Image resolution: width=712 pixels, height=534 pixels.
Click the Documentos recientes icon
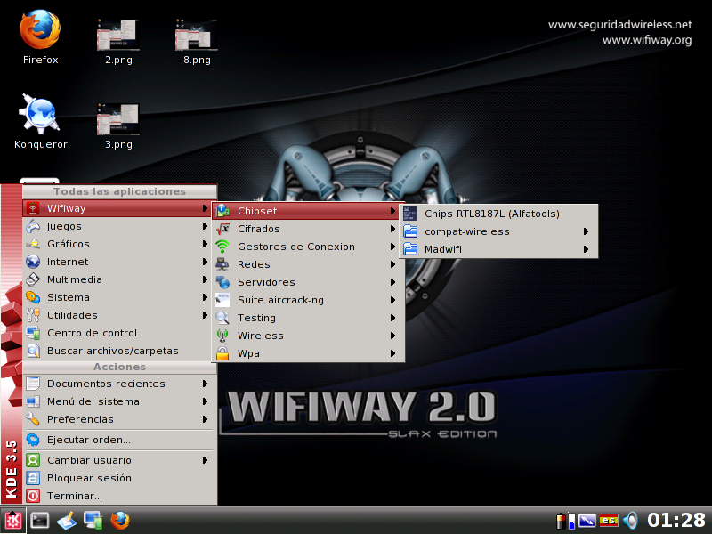(33, 384)
